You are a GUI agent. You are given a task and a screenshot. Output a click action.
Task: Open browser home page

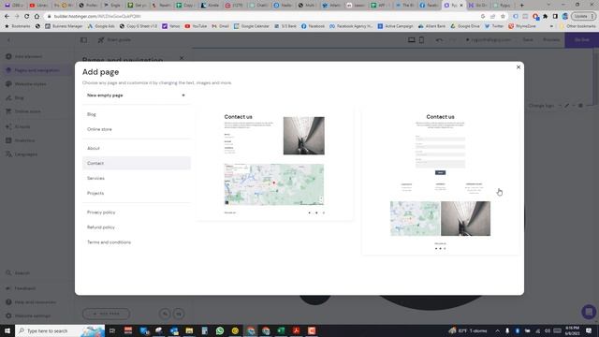pyautogui.click(x=37, y=17)
